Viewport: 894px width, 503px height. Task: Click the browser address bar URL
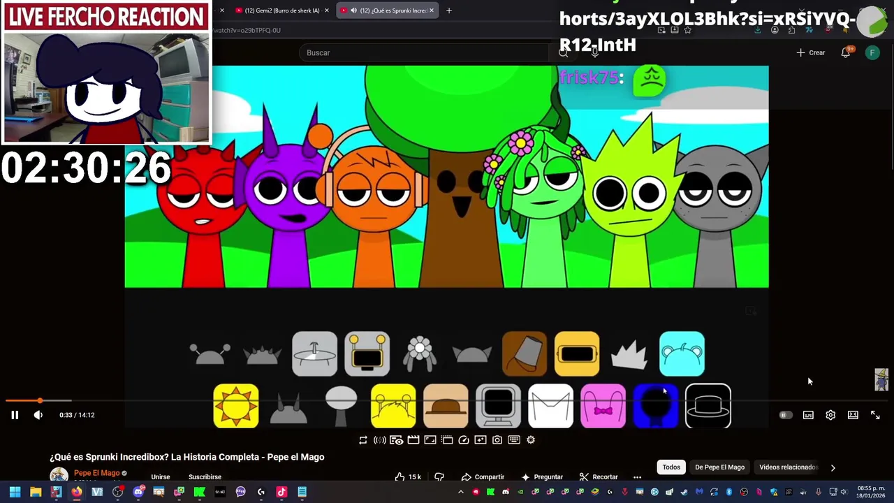[247, 30]
